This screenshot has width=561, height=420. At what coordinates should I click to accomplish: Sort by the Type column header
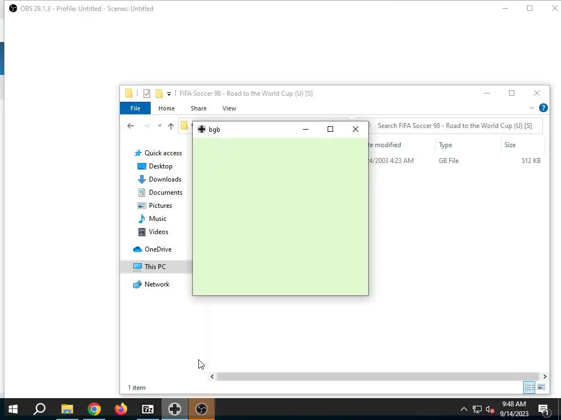click(x=445, y=144)
